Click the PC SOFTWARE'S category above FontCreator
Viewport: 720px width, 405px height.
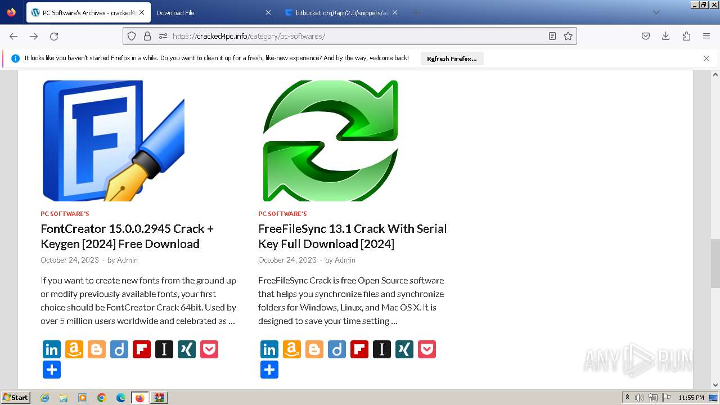point(65,214)
